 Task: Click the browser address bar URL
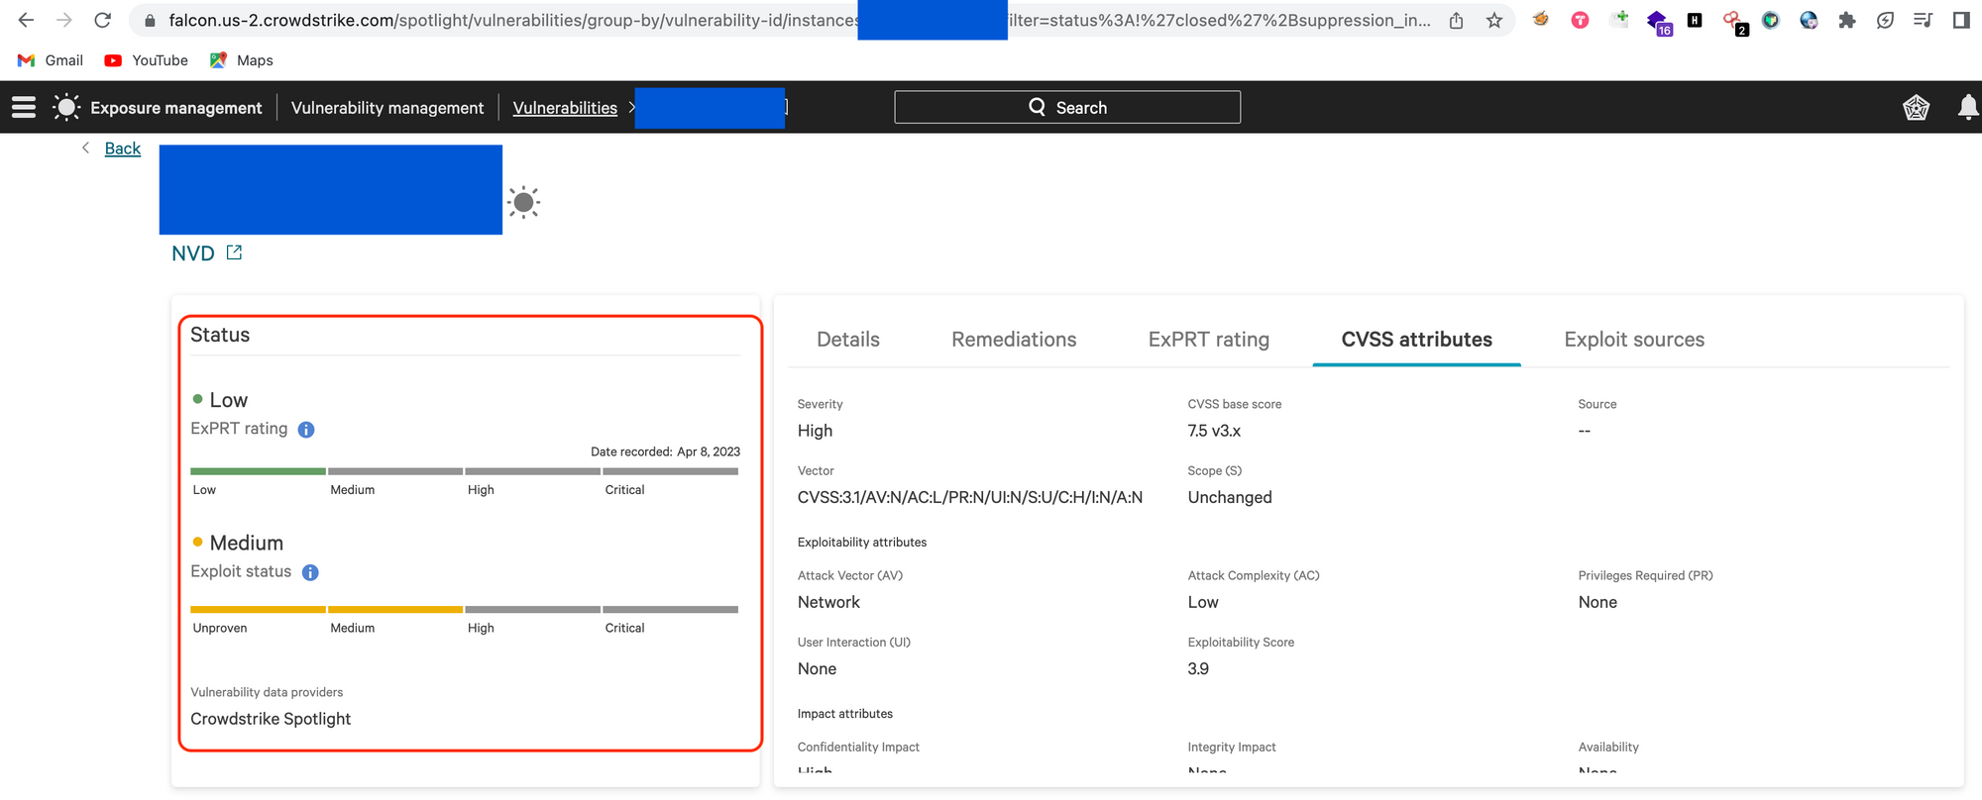click(799, 20)
